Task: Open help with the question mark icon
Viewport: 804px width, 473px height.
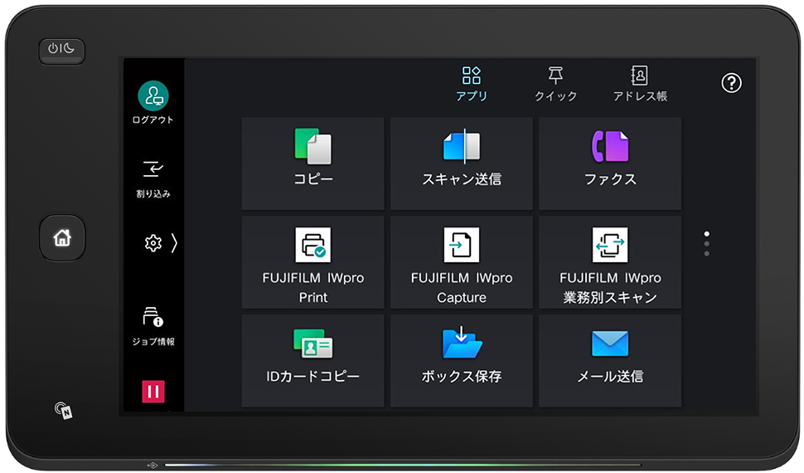Action: pyautogui.click(x=732, y=83)
